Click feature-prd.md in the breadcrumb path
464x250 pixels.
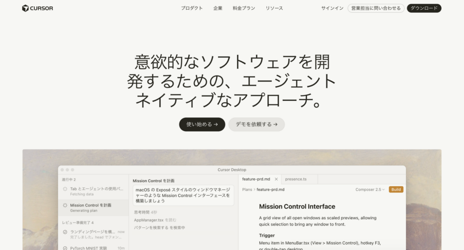pyautogui.click(x=271, y=189)
